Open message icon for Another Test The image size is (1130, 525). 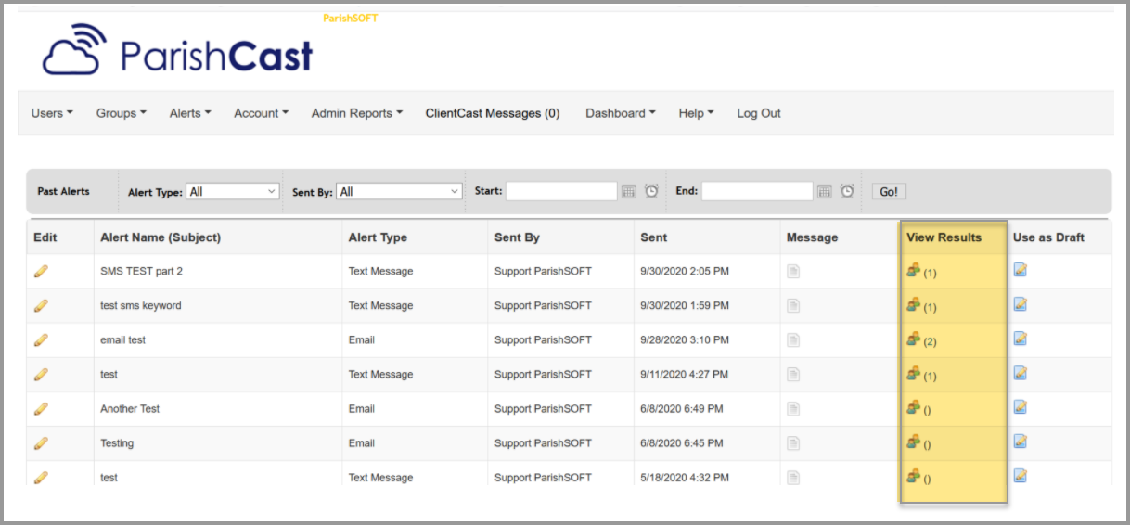(x=793, y=408)
